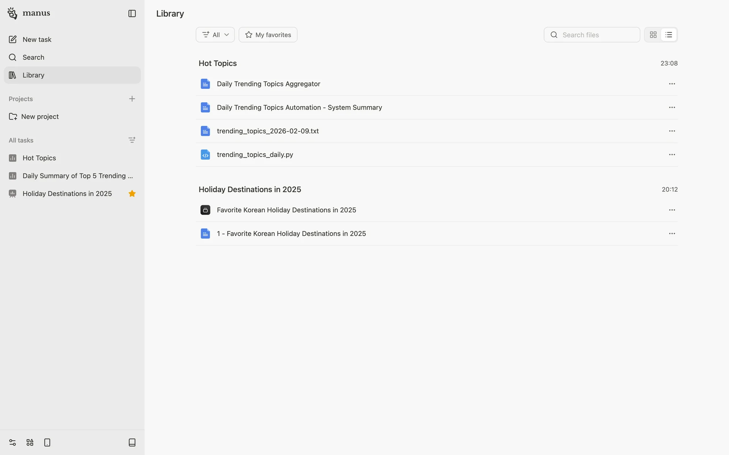Click the add project plus icon

(x=132, y=99)
